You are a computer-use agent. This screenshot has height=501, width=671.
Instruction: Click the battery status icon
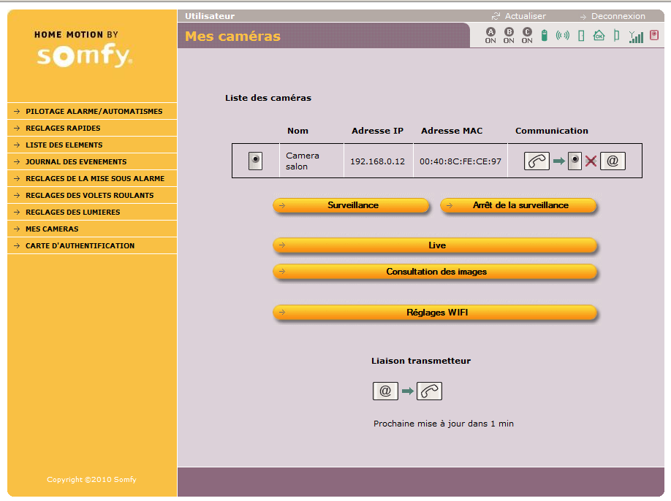click(x=544, y=35)
